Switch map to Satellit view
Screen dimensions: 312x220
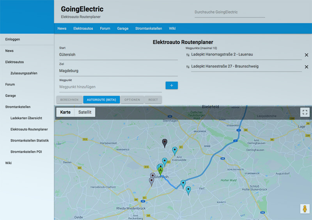(x=85, y=112)
